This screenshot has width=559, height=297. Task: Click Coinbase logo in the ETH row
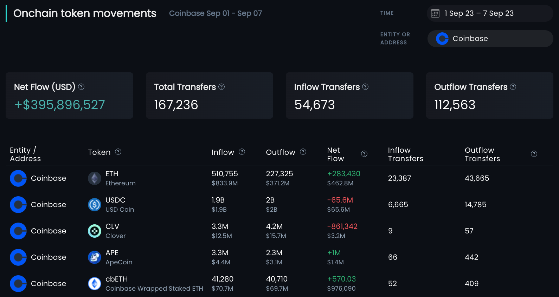click(x=18, y=178)
